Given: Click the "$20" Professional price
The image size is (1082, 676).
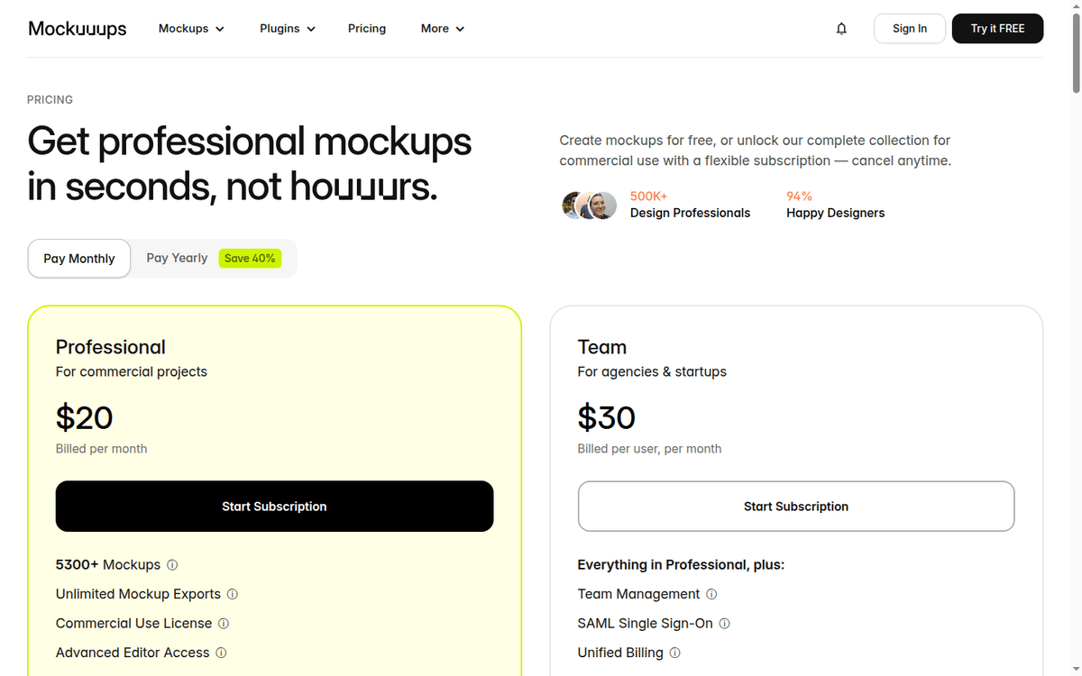Looking at the screenshot, I should tap(85, 417).
